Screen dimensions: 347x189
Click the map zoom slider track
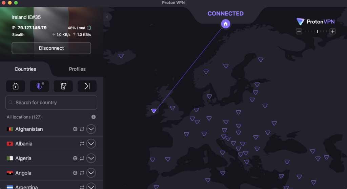(x=316, y=31)
